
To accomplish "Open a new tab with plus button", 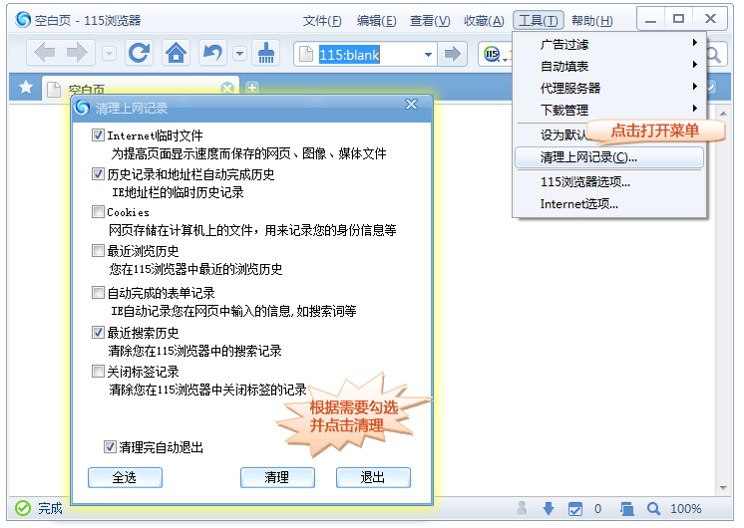I will (252, 88).
